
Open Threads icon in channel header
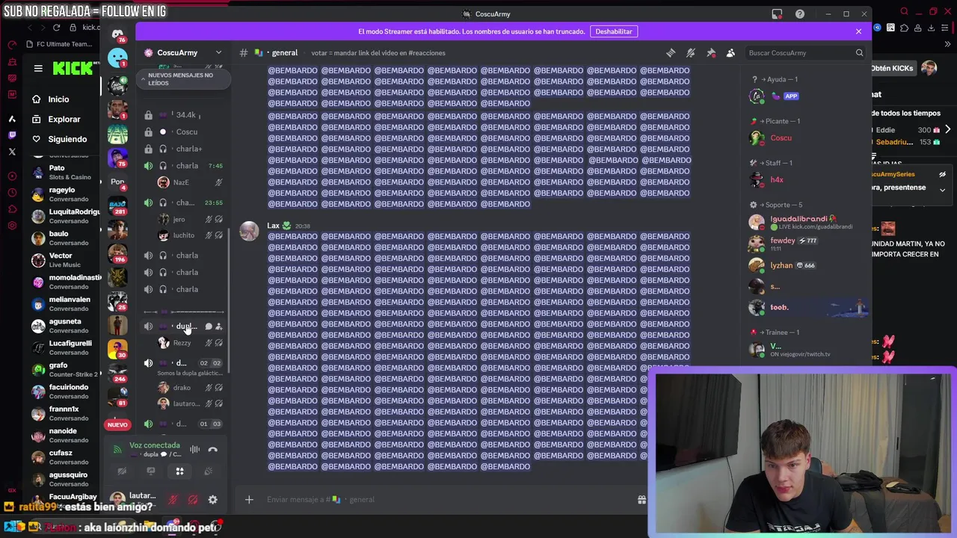[x=671, y=53]
